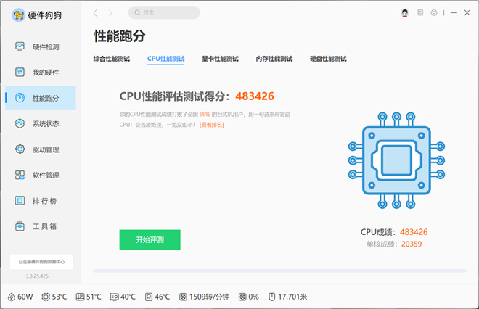Switch to 显卡性能测试 tab

pyautogui.click(x=220, y=59)
